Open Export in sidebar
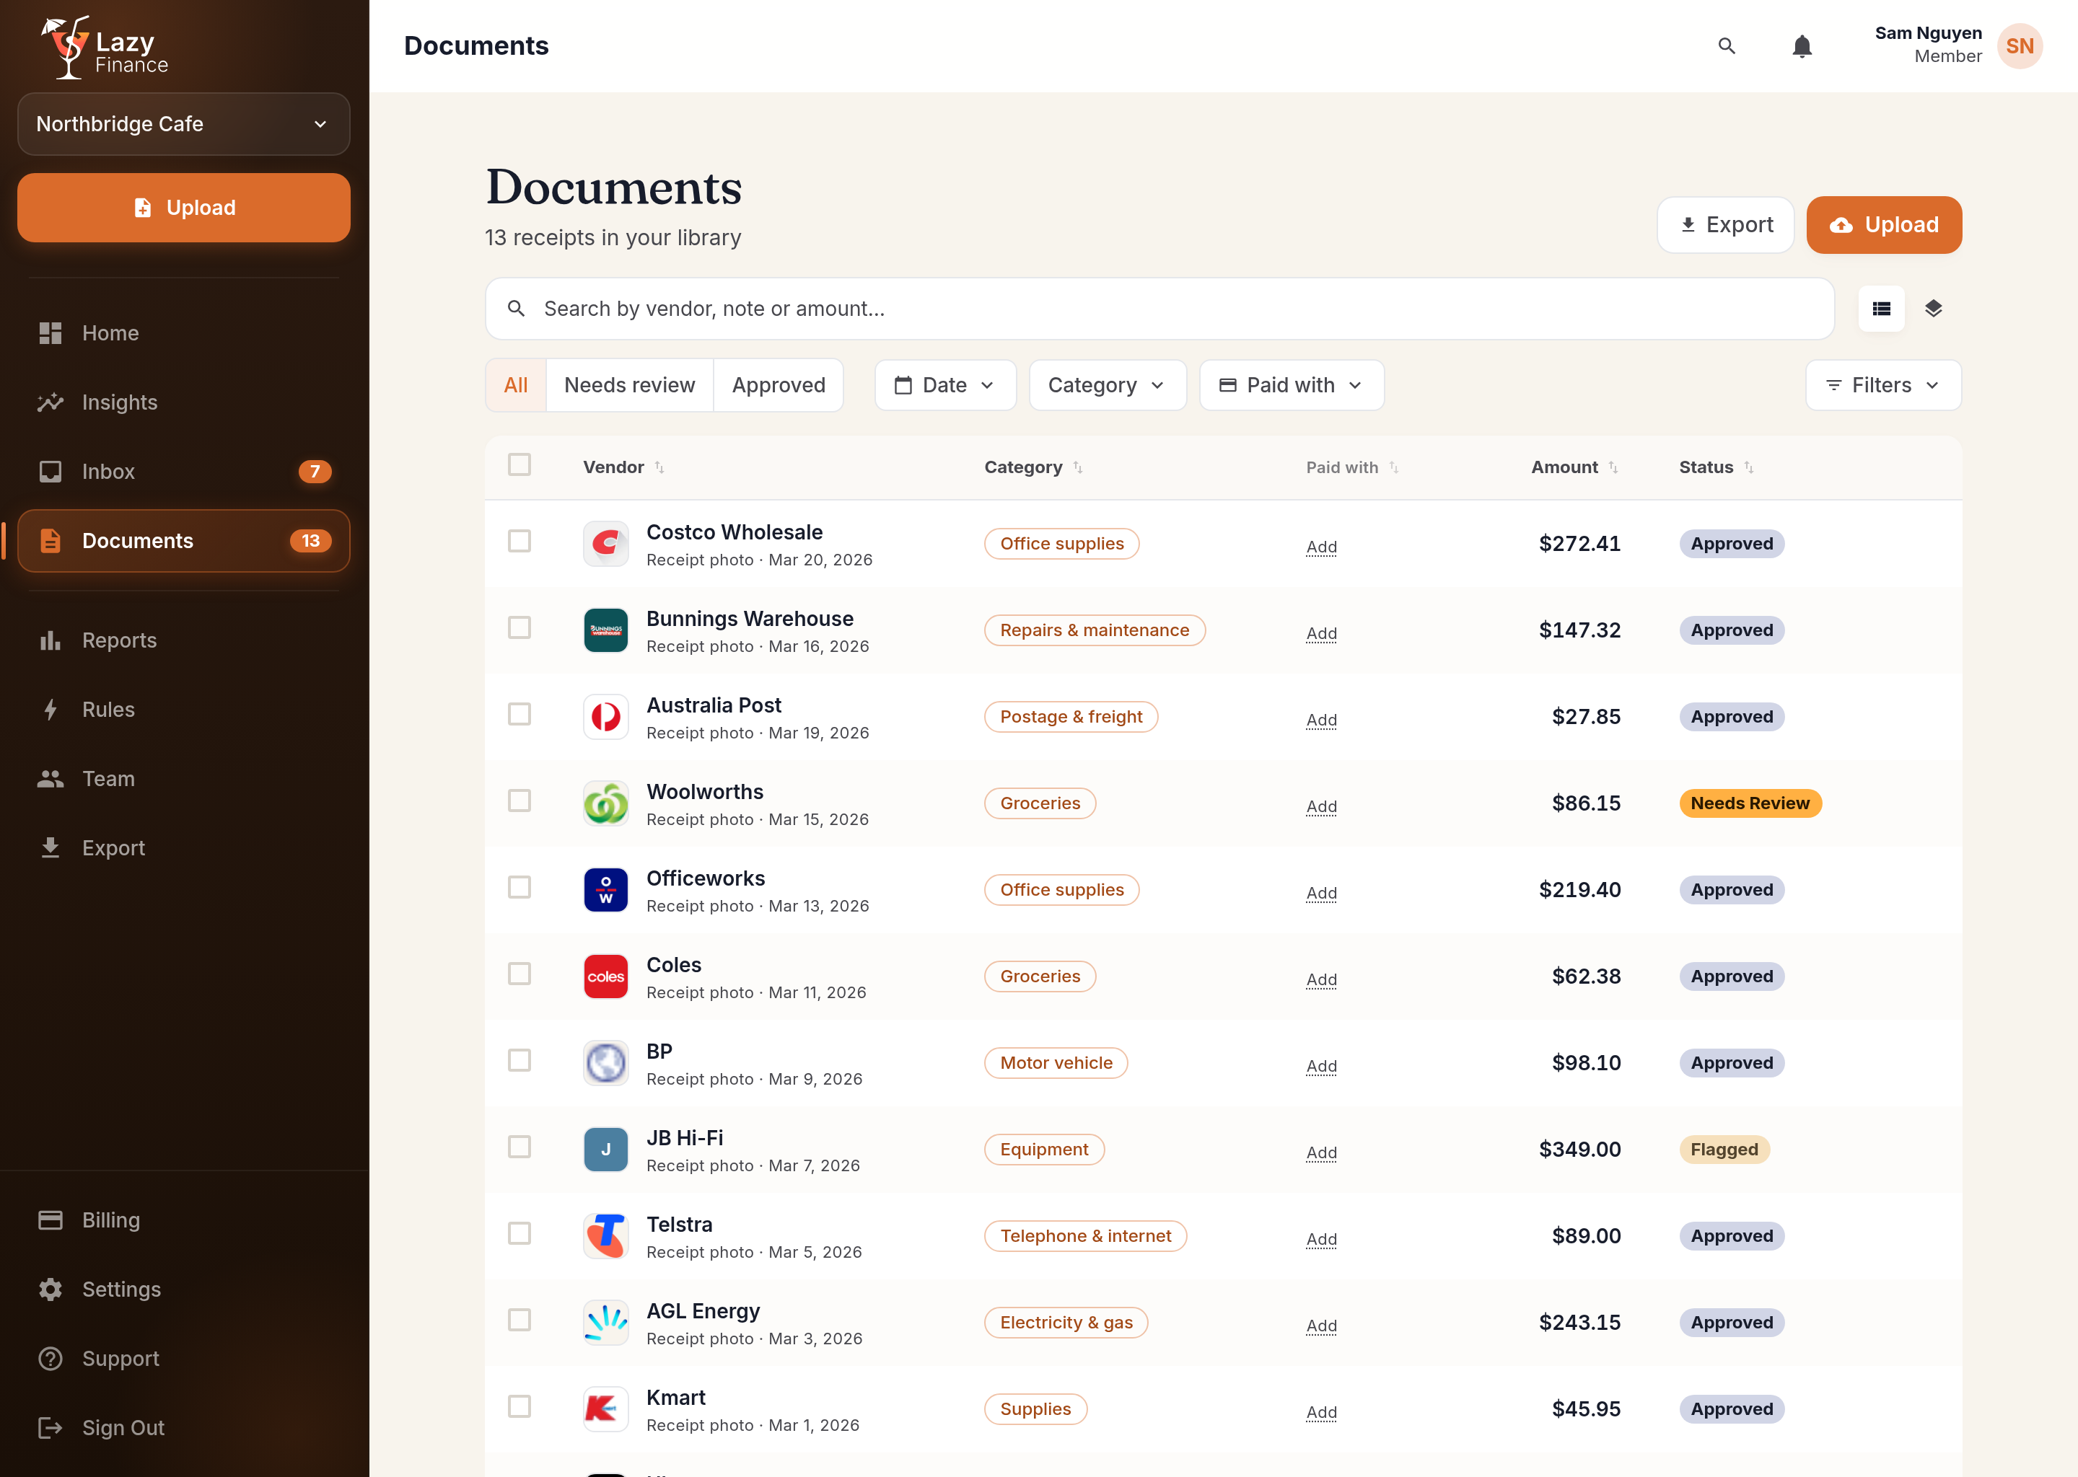Image resolution: width=2078 pixels, height=1477 pixels. point(184,847)
